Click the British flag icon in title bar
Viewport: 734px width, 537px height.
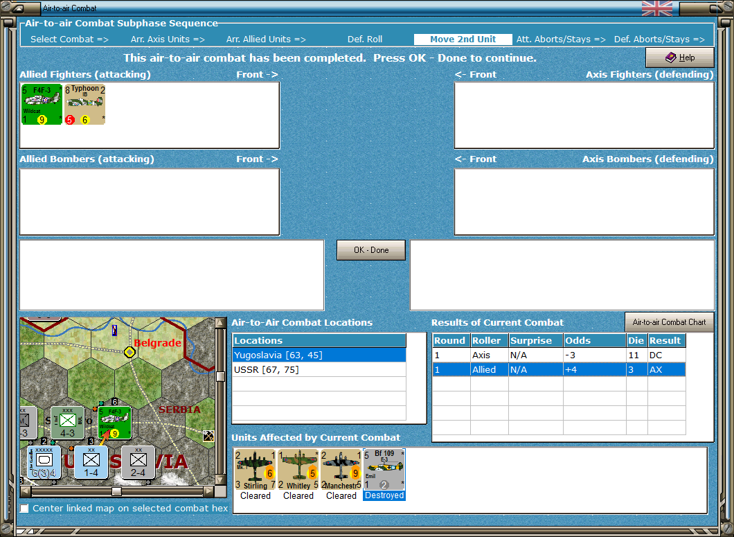pos(657,8)
